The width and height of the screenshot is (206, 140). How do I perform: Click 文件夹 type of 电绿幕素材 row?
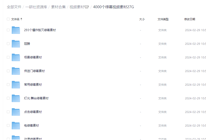pyautogui.click(x=162, y=126)
